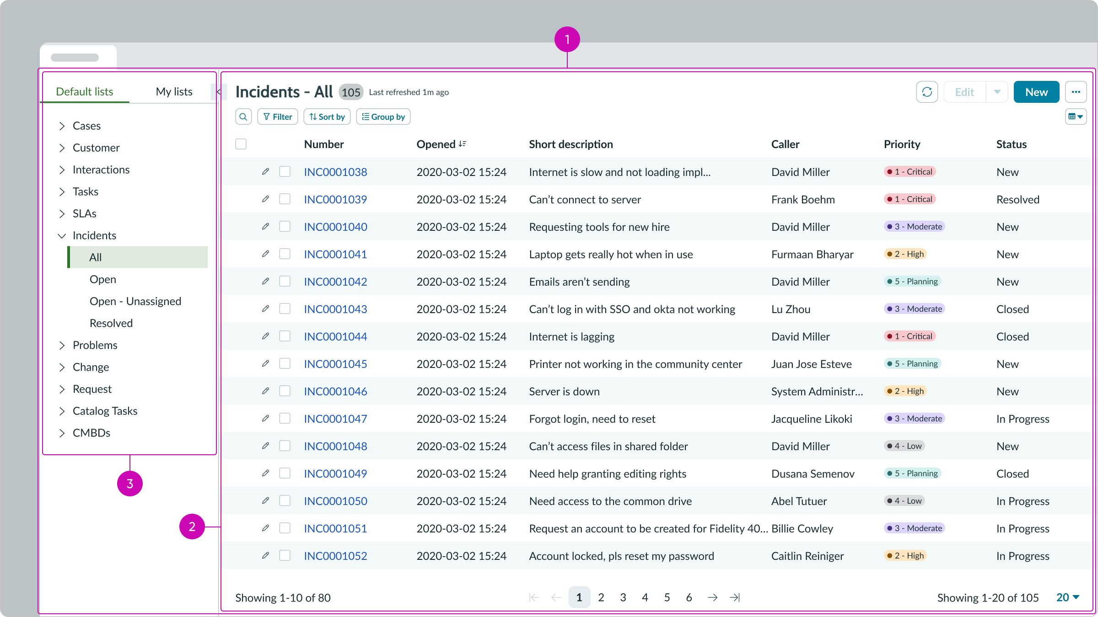The image size is (1098, 617).
Task: Collapse the Incidents tree node
Action: (x=62, y=235)
